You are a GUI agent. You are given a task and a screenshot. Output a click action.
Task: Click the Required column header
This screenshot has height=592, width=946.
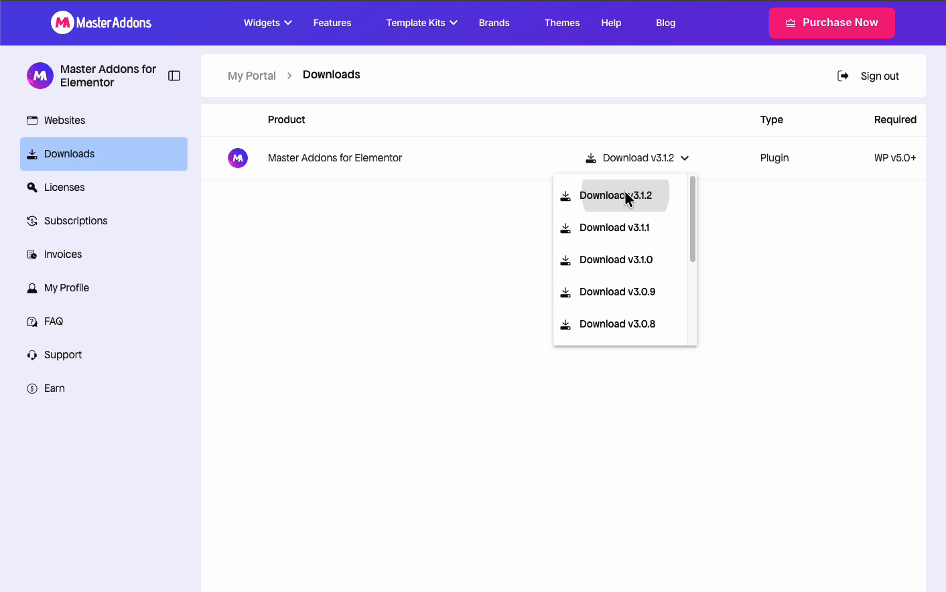(x=895, y=120)
